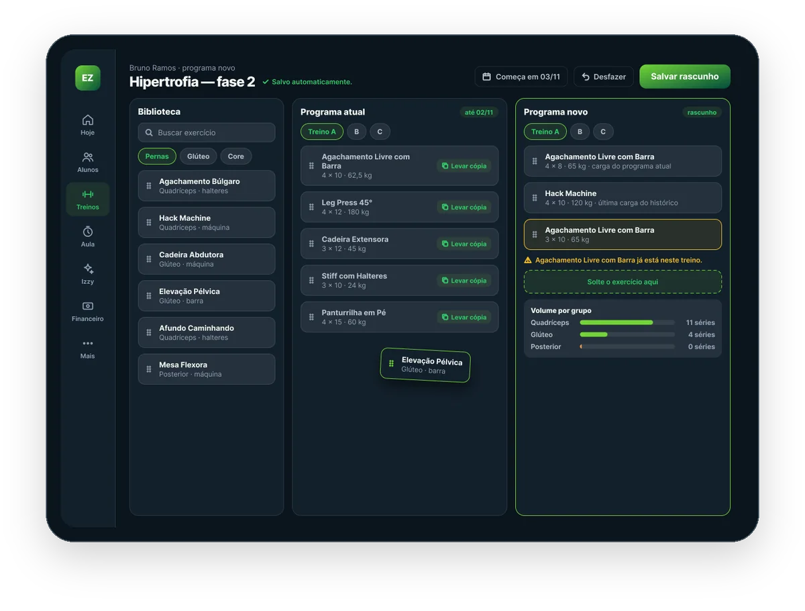Copy Leg Press 45° via Levar cópia
This screenshot has width=805, height=611.
[x=464, y=207]
